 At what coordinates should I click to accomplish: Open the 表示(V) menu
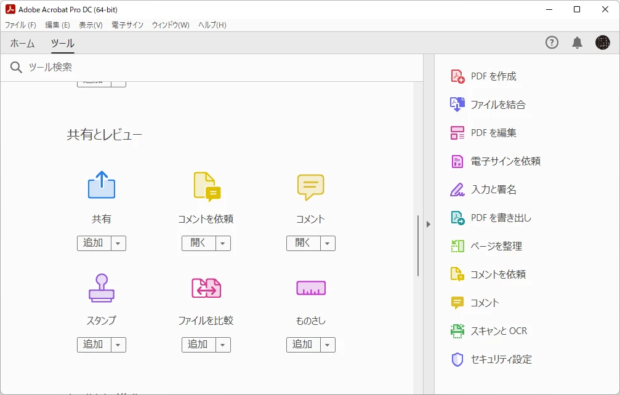91,25
